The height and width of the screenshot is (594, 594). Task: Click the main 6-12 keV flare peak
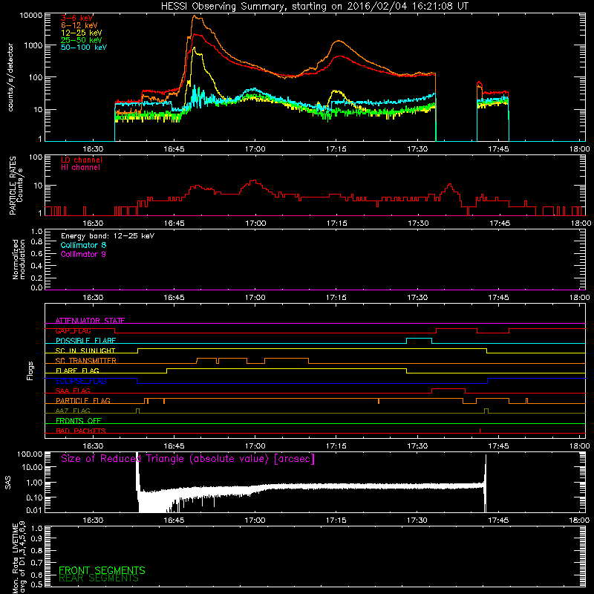[x=195, y=16]
